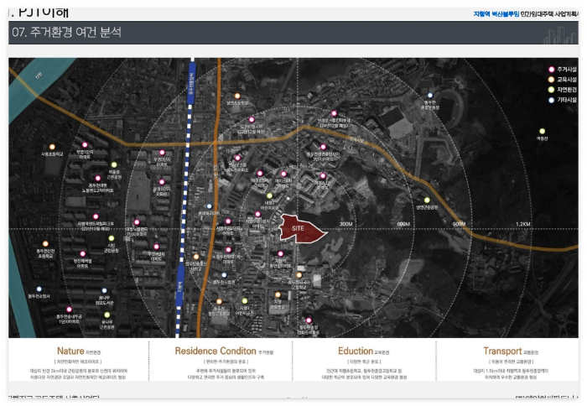This screenshot has width=587, height=406.
Task: Click the blue marker for 롯데하이마트
Action: coord(210,206)
